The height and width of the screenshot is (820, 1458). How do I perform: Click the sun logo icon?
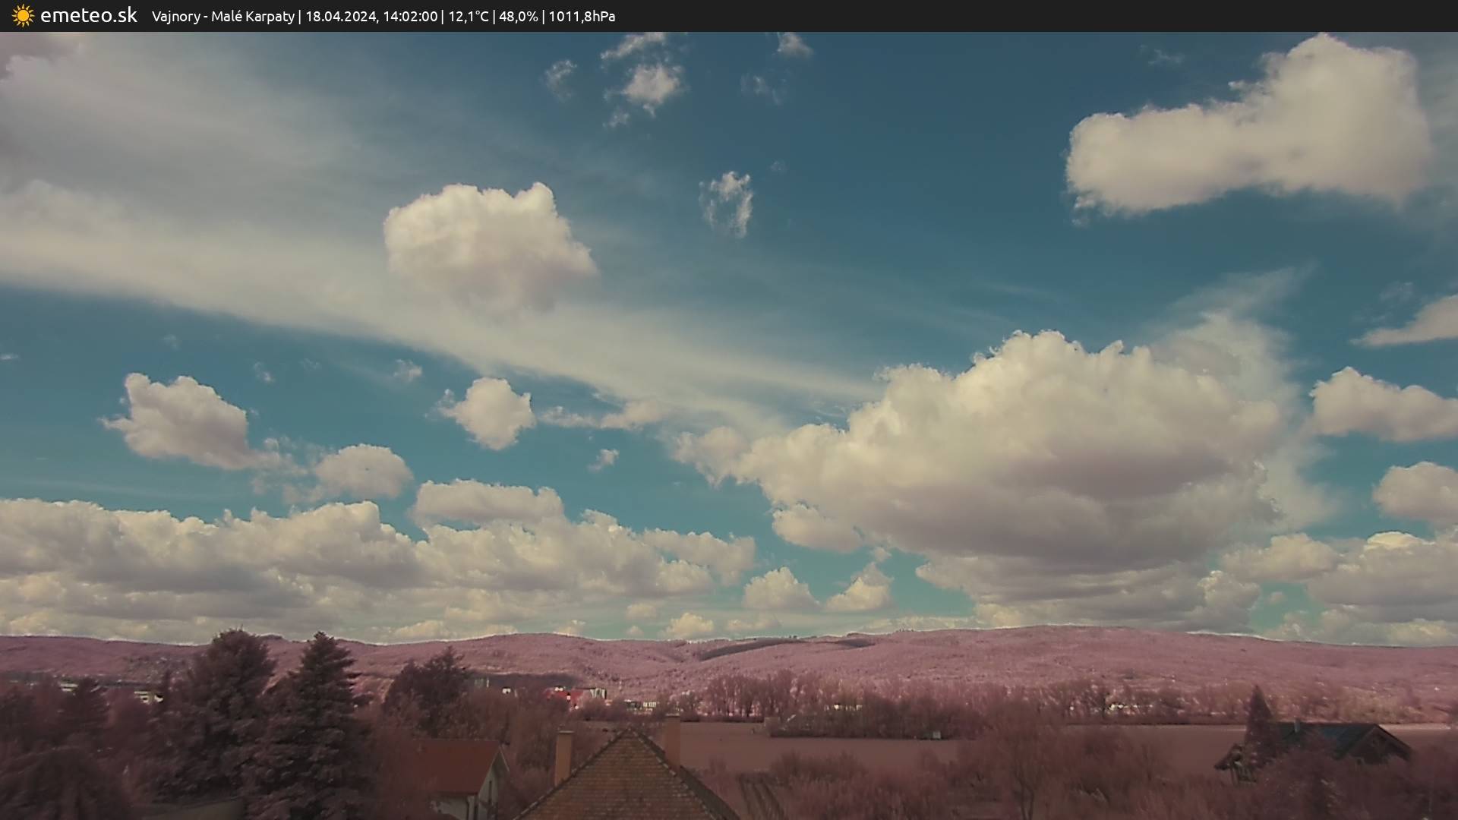(23, 15)
